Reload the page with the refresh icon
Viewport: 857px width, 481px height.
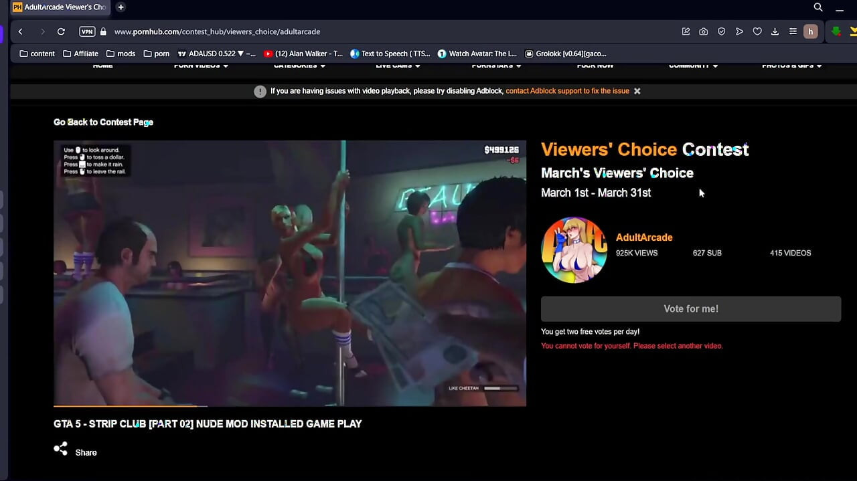tap(61, 31)
